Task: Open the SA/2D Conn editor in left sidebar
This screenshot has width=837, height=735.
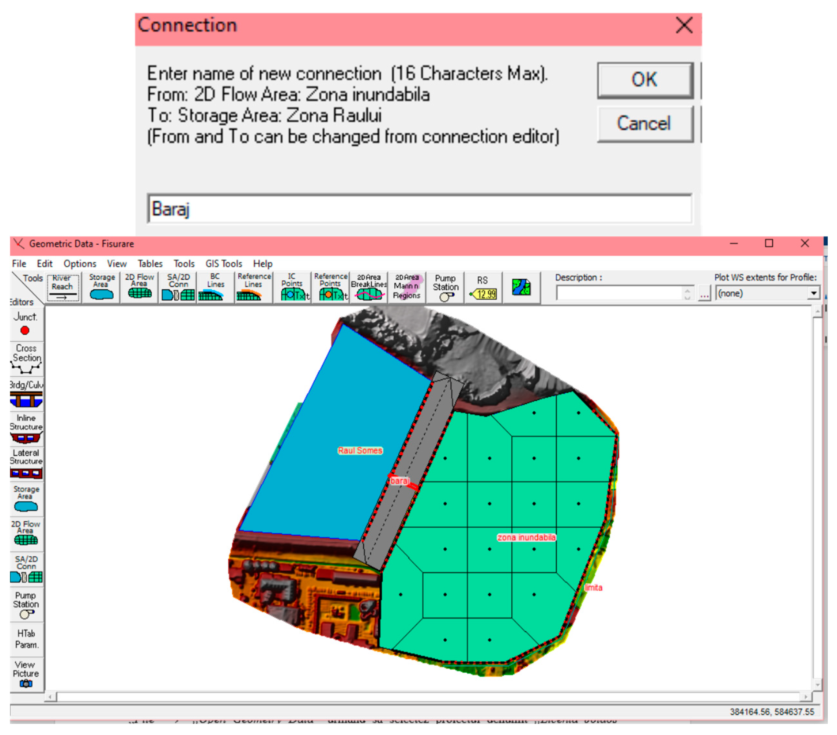Action: coord(27,569)
